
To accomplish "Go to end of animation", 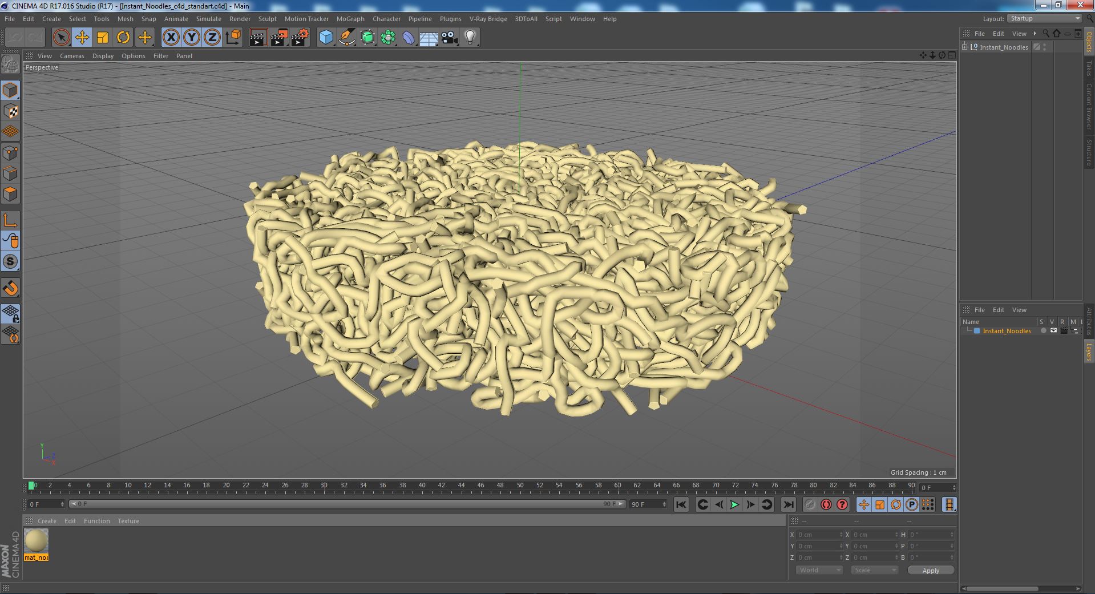I will pos(788,504).
